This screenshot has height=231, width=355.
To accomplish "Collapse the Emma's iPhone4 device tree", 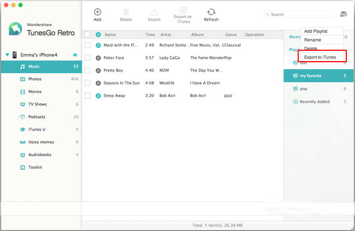I will point(7,55).
